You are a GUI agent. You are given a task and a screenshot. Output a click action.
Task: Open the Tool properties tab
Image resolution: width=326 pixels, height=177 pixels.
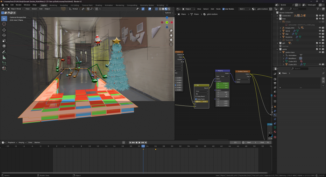click(275, 74)
